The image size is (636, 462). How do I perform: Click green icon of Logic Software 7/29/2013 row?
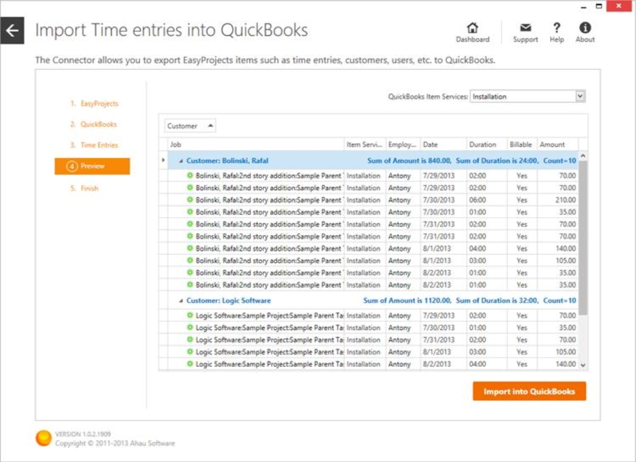coord(190,315)
